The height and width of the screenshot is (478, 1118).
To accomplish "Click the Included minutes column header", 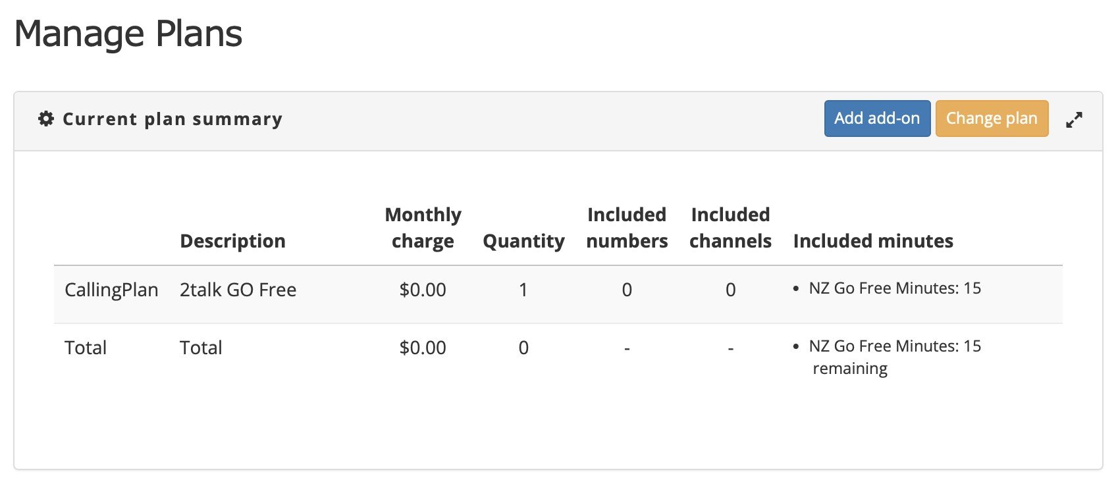I will [873, 241].
